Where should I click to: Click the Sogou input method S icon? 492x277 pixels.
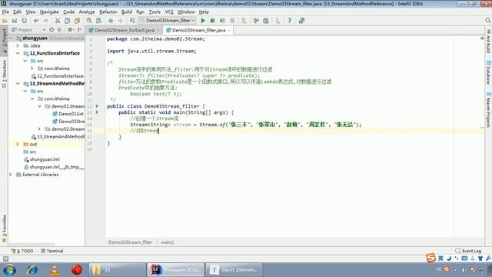pyautogui.click(x=430, y=259)
